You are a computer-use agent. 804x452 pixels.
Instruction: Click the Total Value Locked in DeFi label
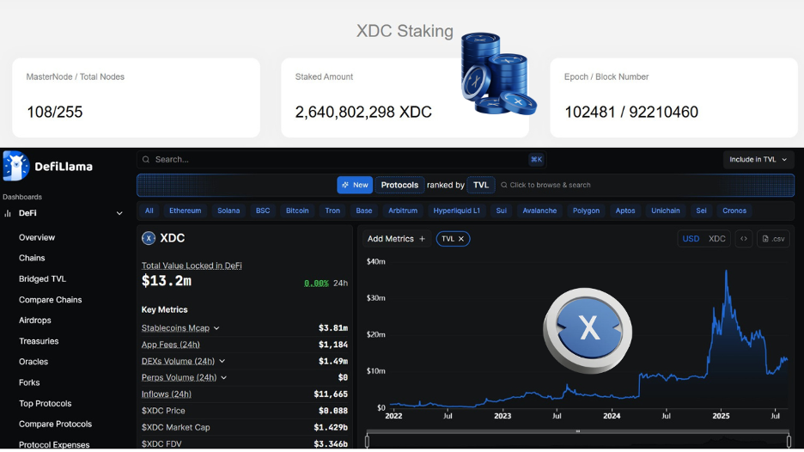(x=192, y=266)
